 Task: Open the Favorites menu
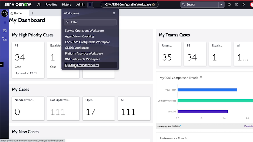point(51,5)
